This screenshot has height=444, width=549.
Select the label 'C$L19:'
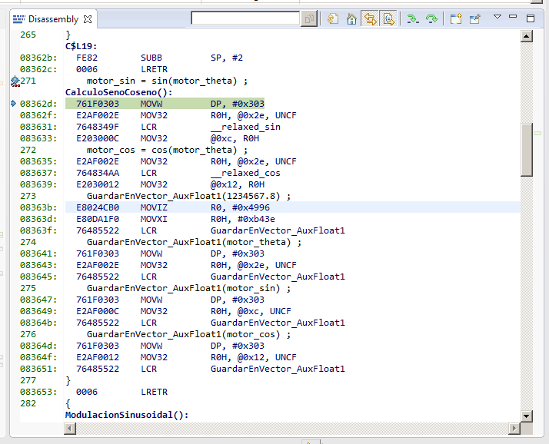coord(82,46)
